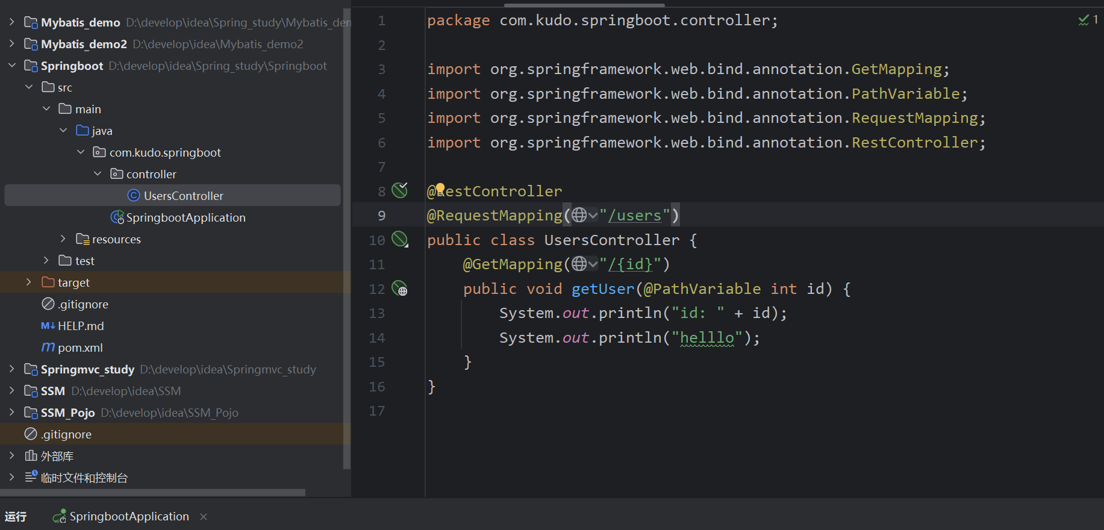Select the Springmvc_study module name
The width and height of the screenshot is (1104, 530).
coord(87,369)
